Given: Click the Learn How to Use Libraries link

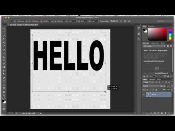Looking at the screenshot, I should 154,61.
